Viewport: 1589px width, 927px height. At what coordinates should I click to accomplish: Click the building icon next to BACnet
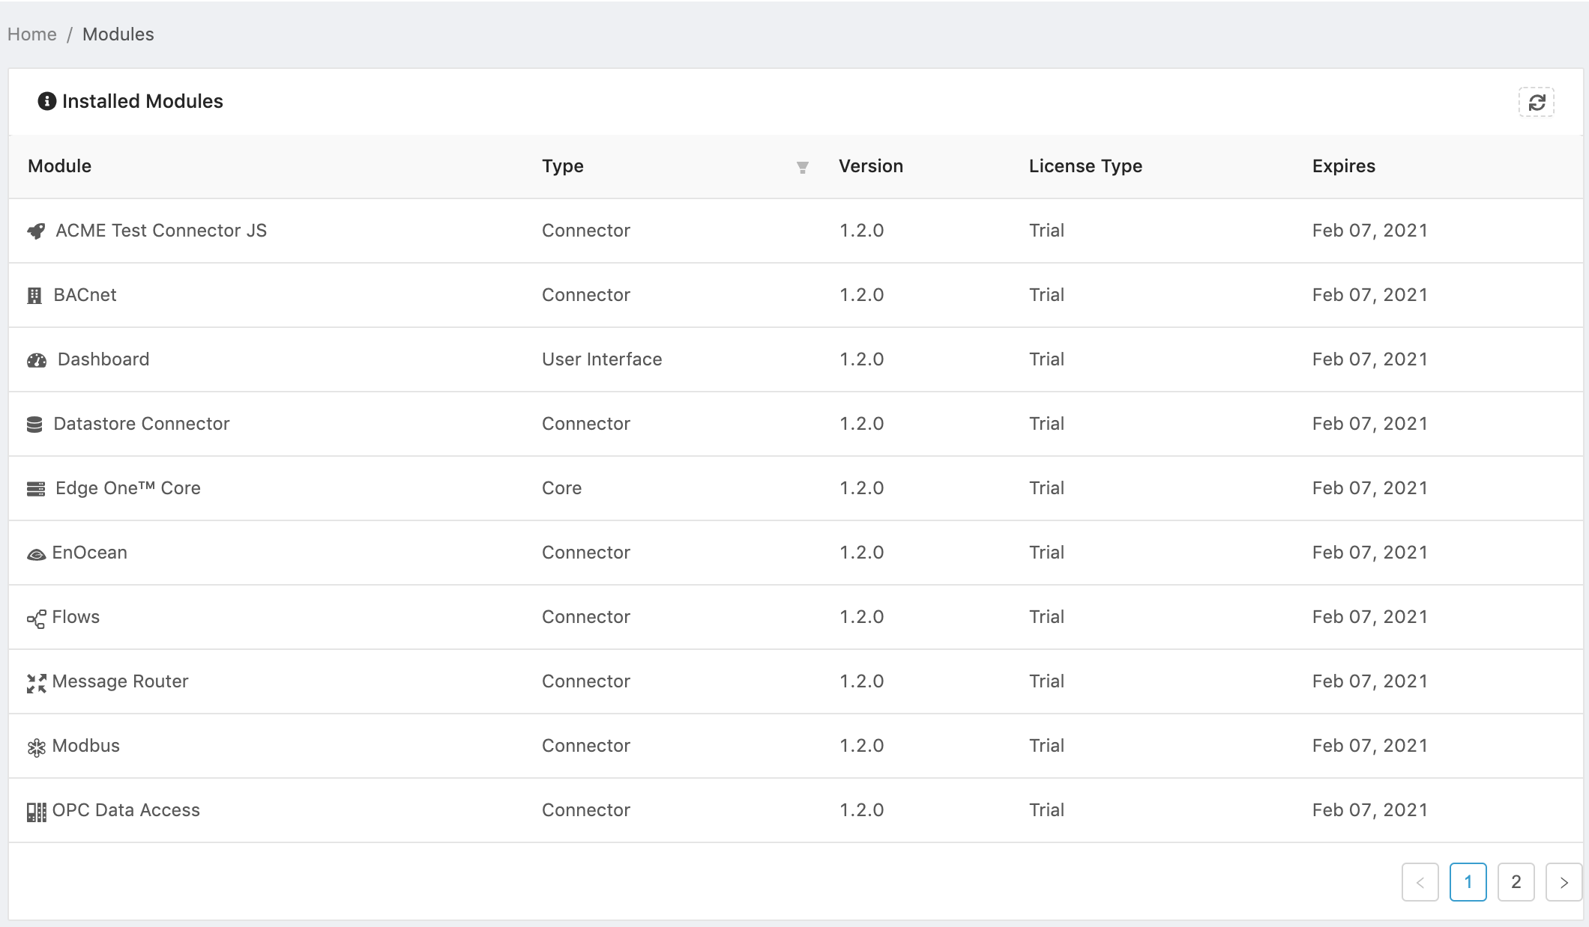tap(34, 296)
